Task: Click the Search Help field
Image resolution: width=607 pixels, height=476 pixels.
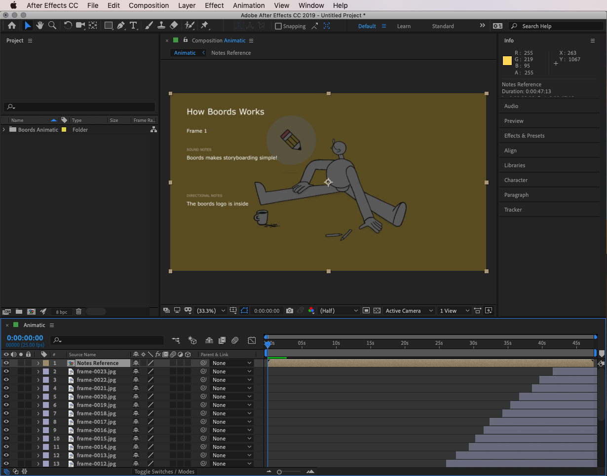Action: 557,26
